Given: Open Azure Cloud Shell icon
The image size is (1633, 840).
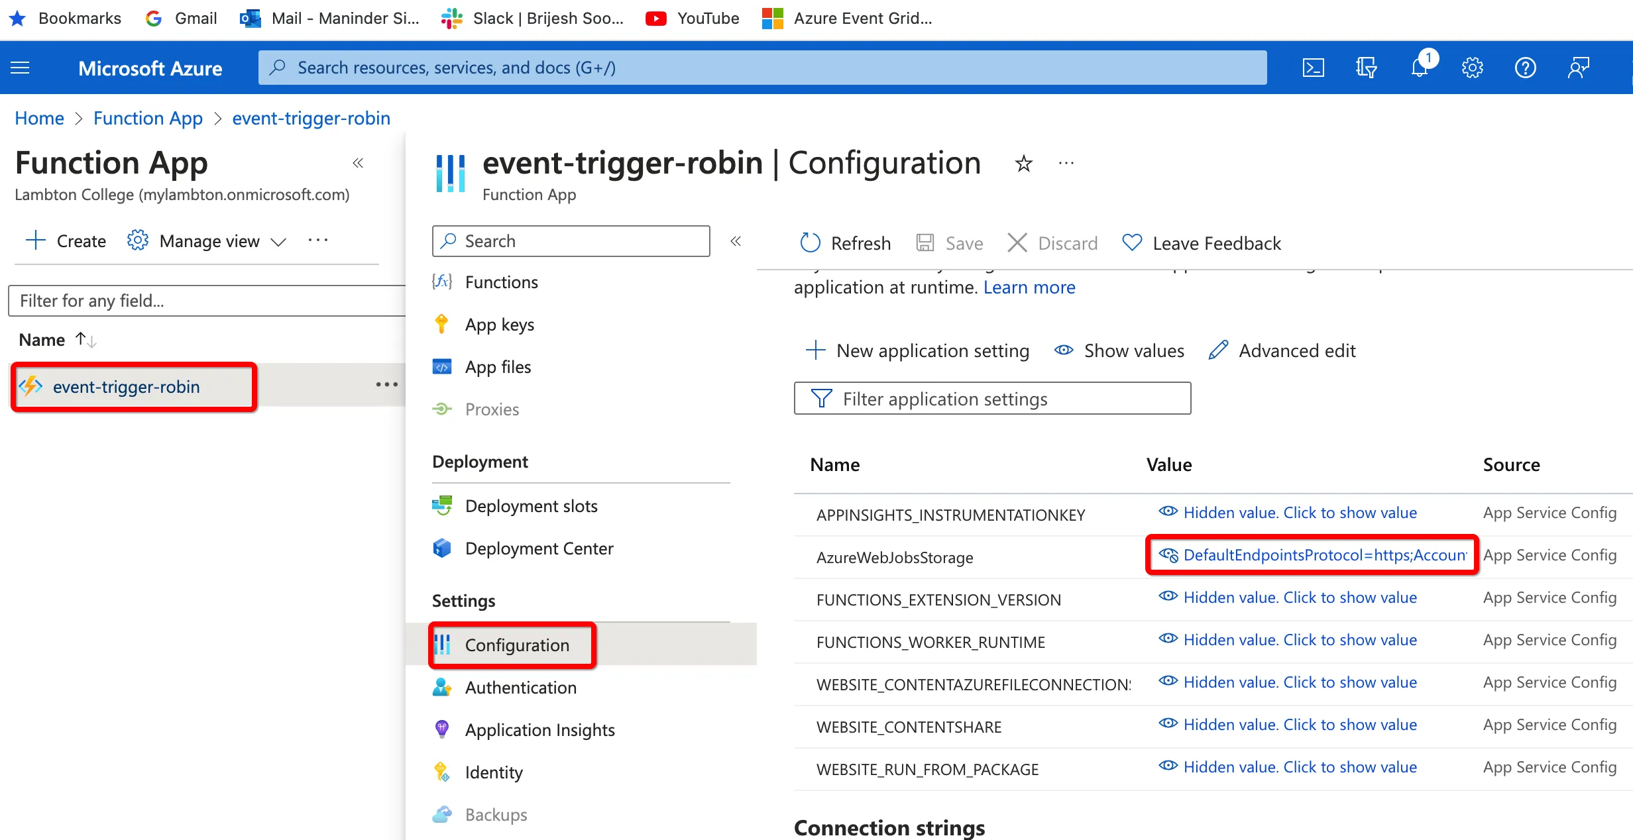Looking at the screenshot, I should point(1313,68).
